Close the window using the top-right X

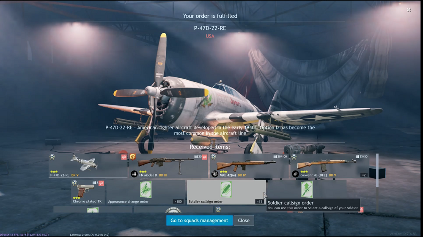(x=409, y=10)
